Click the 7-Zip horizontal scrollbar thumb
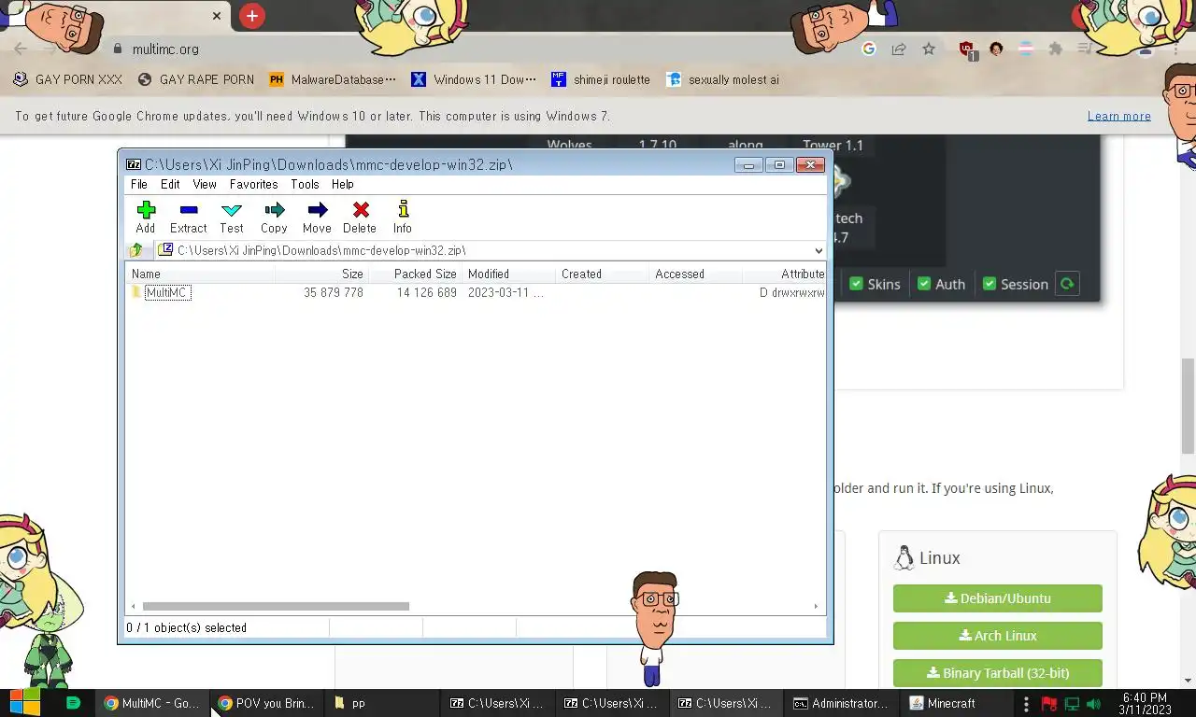 276,606
